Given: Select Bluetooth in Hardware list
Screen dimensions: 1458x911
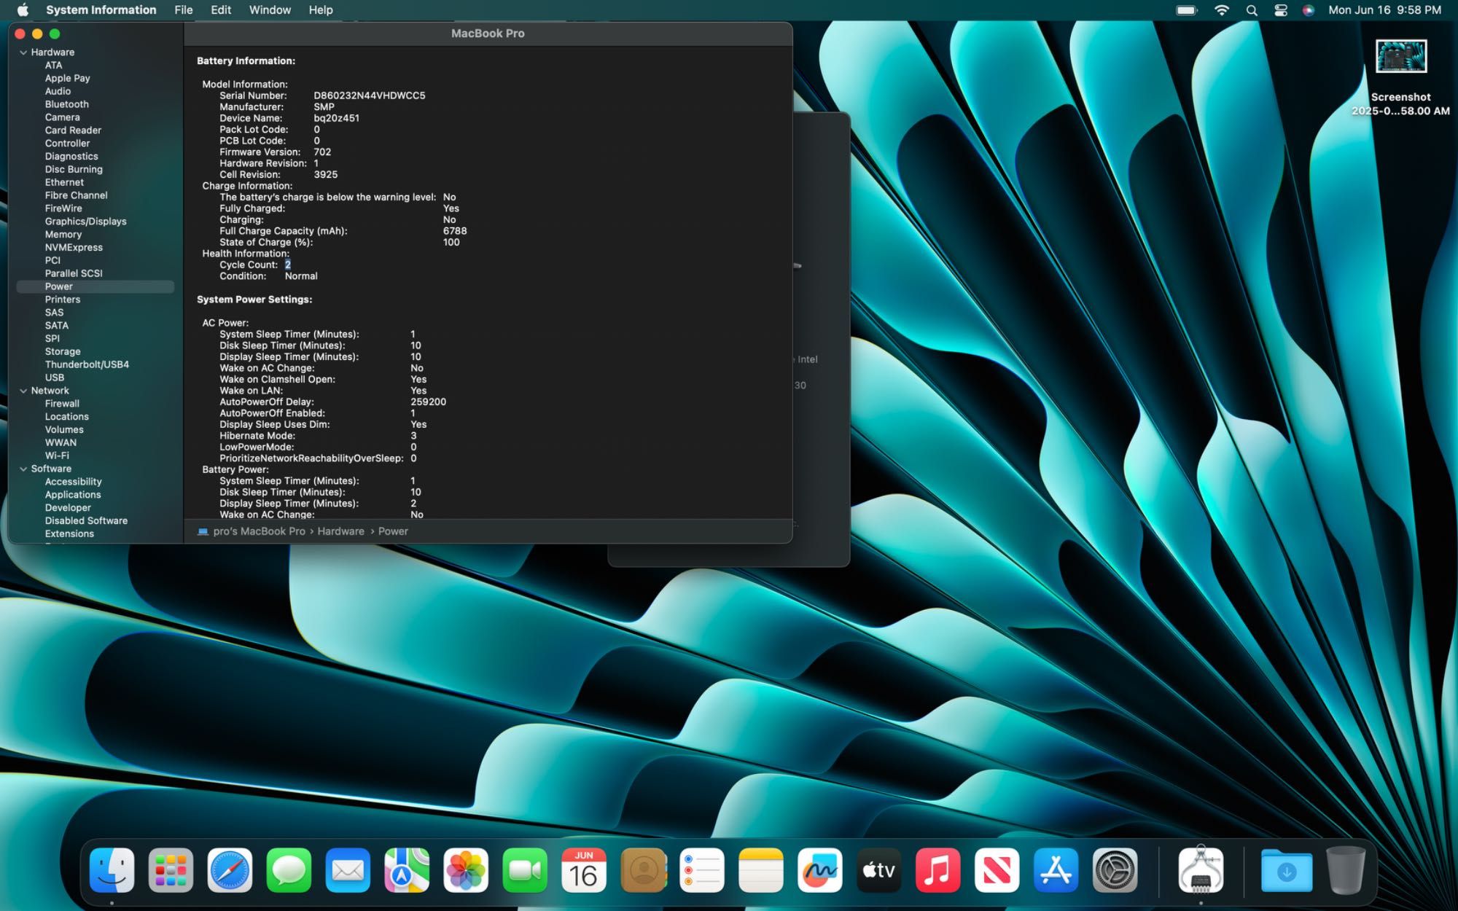Looking at the screenshot, I should coord(67,104).
